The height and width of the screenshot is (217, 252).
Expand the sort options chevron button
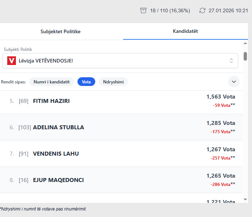234,82
